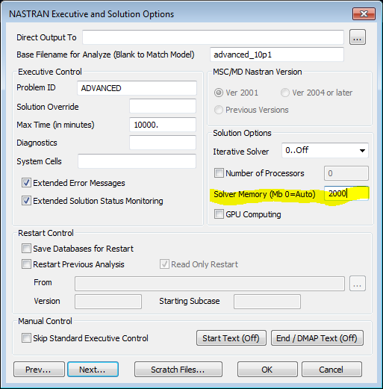The image size is (383, 389).
Task: Toggle Extended Error Messages checkbox
Action: 26,183
